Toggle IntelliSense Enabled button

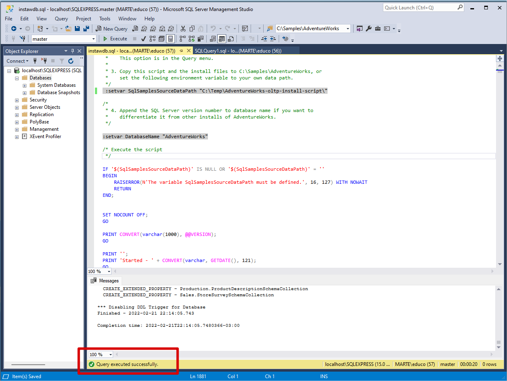(170, 39)
